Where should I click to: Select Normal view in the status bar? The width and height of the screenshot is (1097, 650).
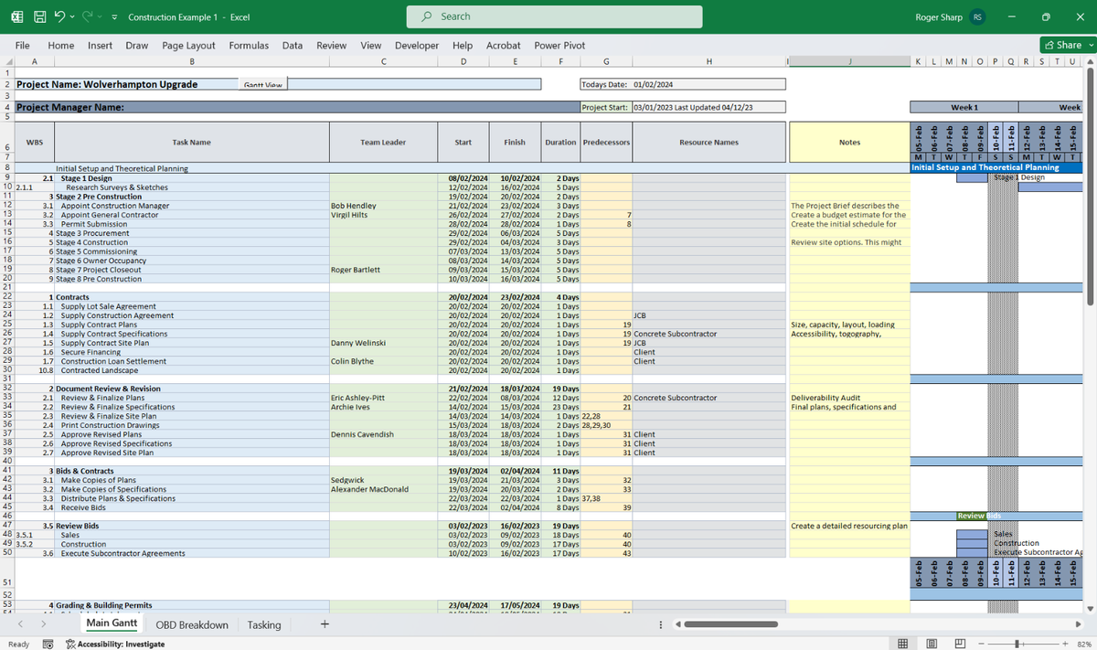point(903,642)
